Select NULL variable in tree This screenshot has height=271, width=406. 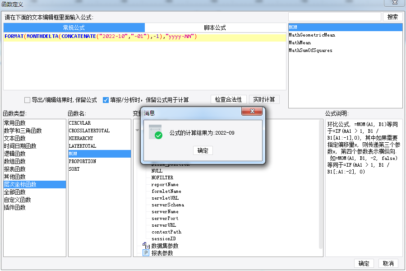(x=157, y=171)
